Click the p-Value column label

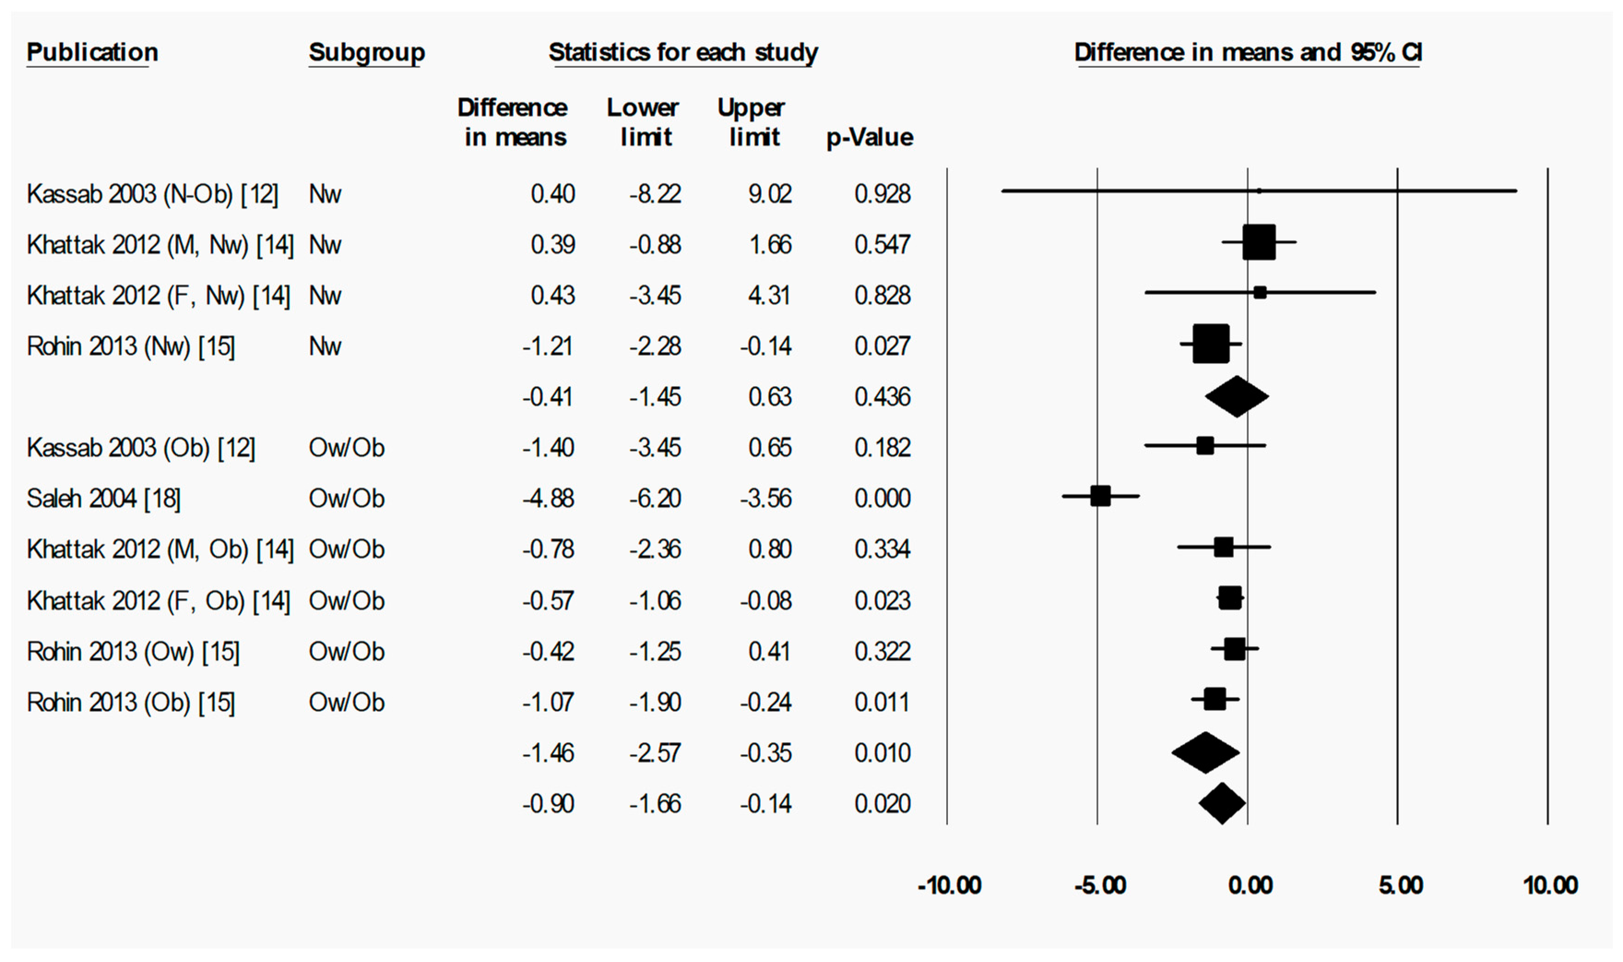point(869,137)
